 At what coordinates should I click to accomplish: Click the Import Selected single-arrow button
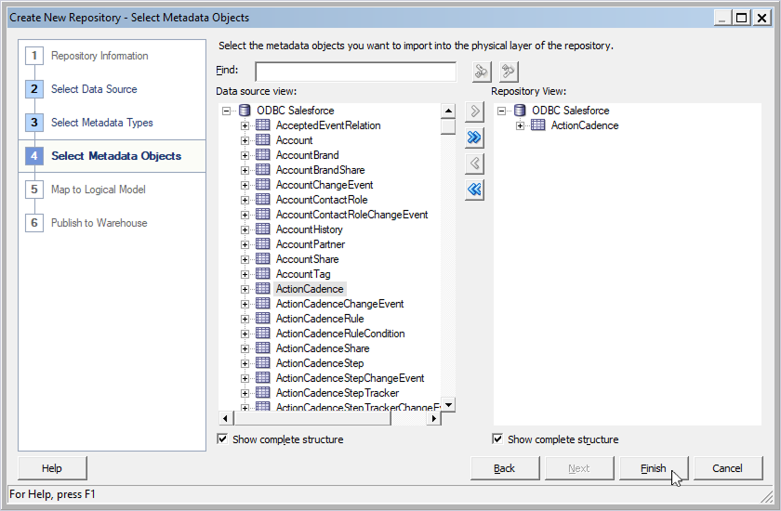[x=474, y=111]
